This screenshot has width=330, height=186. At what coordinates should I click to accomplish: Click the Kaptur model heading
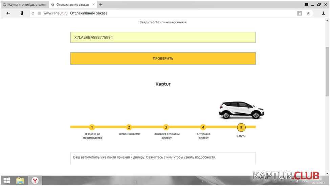coord(163,84)
